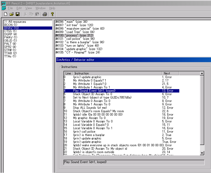Select the "Stop ALL Sounds (of me)" instruction
The image size is (211, 173).
(x=89, y=108)
